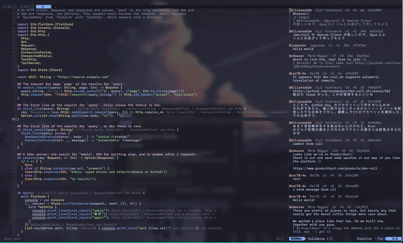Select the active tab 3

click(x=43, y=7)
